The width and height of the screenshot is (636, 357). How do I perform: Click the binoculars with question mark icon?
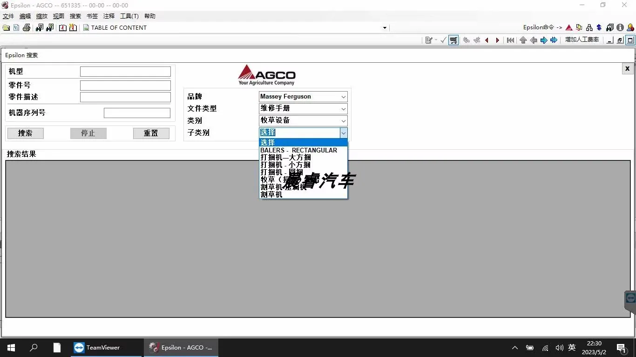click(x=50, y=28)
